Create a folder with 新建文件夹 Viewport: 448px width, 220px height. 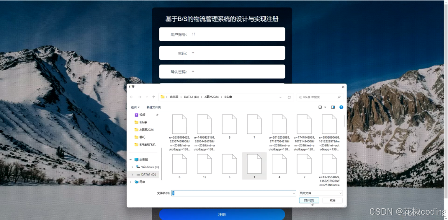[x=154, y=107]
